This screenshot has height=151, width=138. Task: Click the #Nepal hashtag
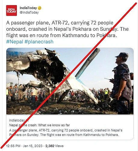tap(15, 42)
